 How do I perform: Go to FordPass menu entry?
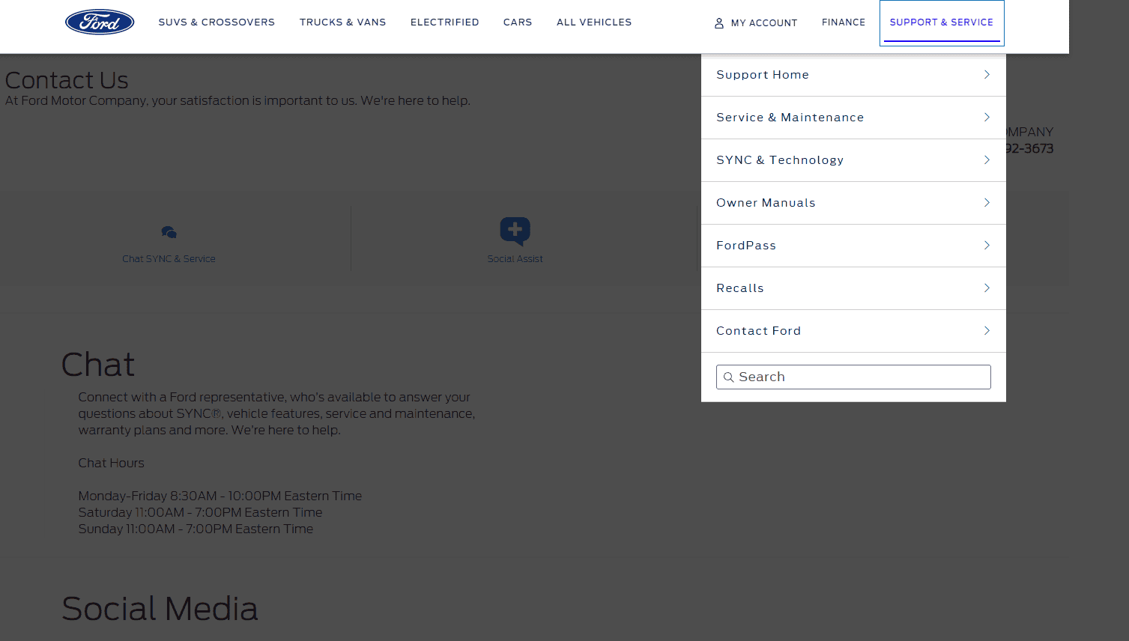pos(853,246)
